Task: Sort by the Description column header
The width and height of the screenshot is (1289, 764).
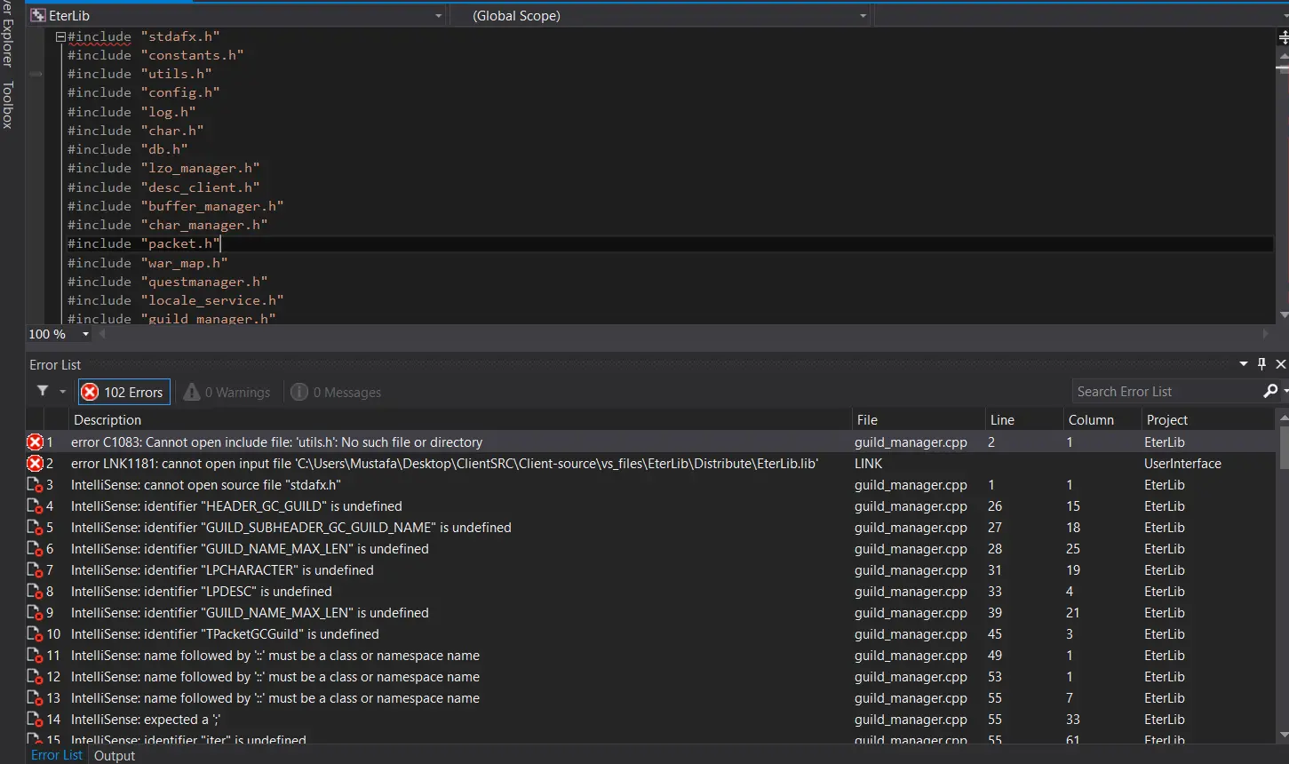Action: click(460, 419)
